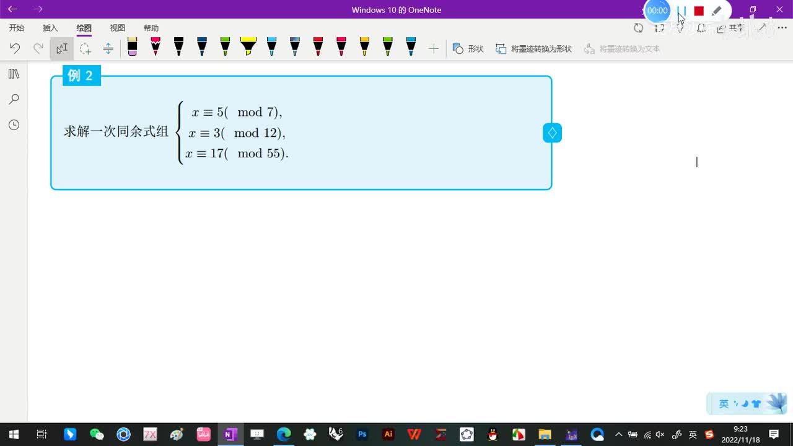Viewport: 793px width, 446px height.
Task: Click the equation x ≡ 3 (mod 12)
Action: pyautogui.click(x=237, y=133)
